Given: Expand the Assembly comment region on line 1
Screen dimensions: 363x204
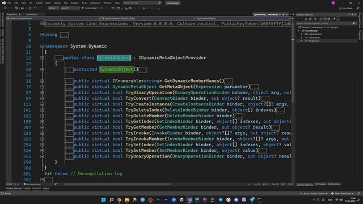Looking at the screenshot, I should point(42,23).
